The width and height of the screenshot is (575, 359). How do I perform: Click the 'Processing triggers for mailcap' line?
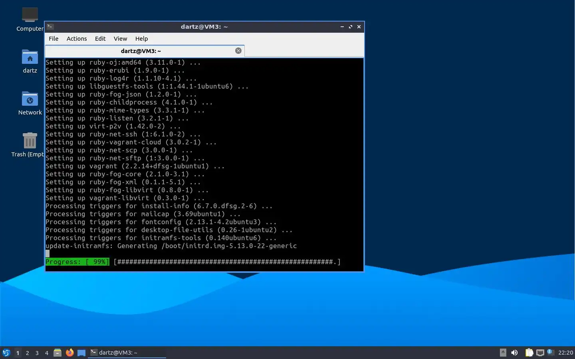(143, 214)
